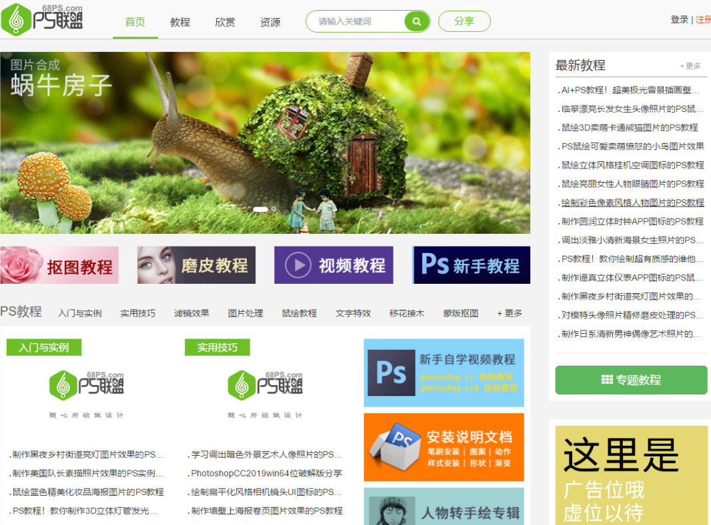Open 鼠绘亮丽女性人物眼睛图片 tutorial link

pyautogui.click(x=631, y=184)
